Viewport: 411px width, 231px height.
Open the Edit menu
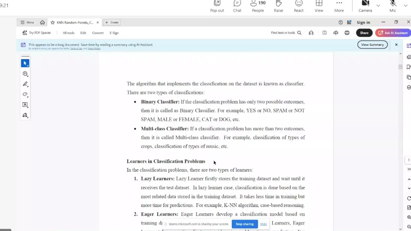pos(83,33)
